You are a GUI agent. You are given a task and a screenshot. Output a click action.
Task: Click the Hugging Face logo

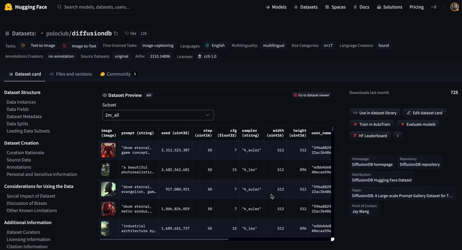[26, 7]
